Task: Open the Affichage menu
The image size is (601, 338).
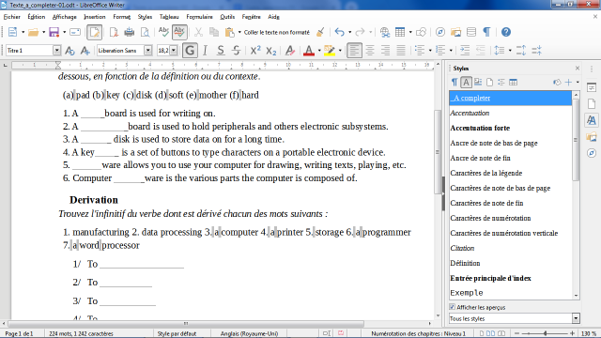Action: (65, 17)
